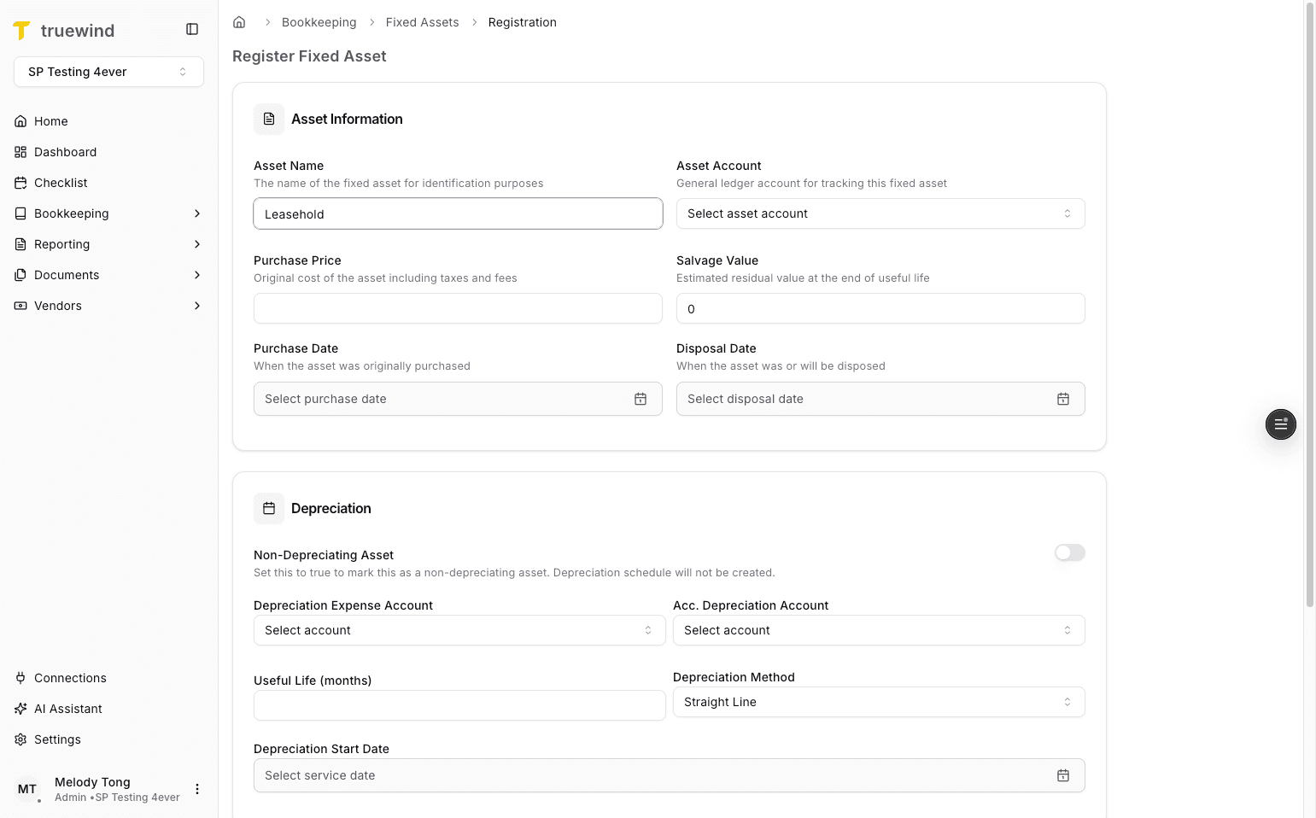1316x818 pixels.
Task: Open the Select asset account dropdown
Action: (880, 213)
